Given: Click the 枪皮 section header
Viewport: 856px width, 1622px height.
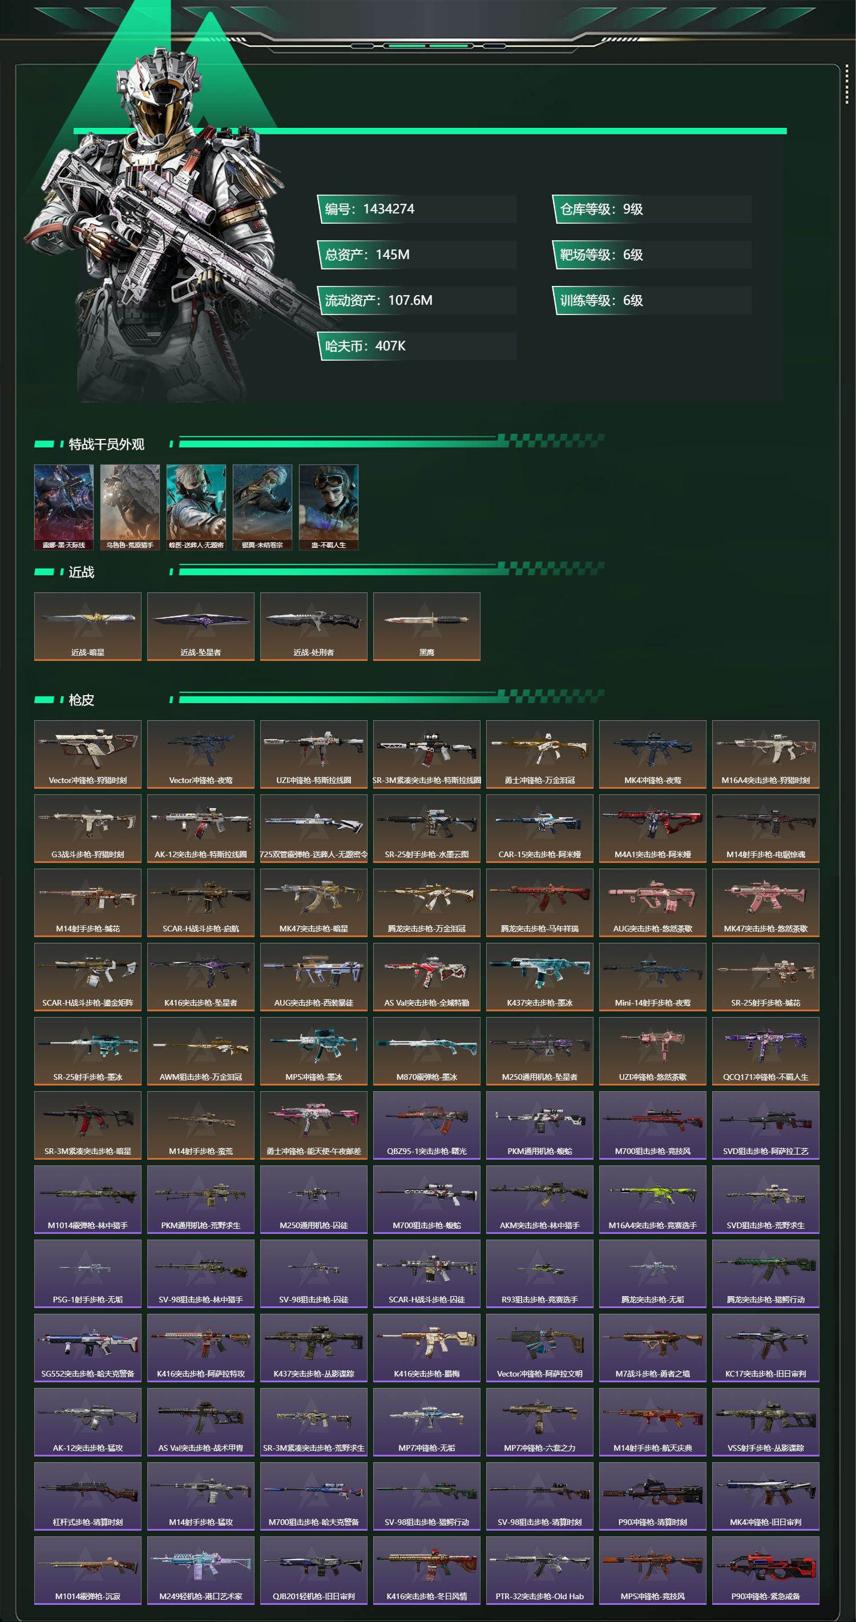Looking at the screenshot, I should coord(81,700).
